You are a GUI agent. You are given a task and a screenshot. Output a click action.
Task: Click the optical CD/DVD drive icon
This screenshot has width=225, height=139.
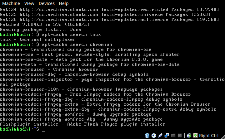click(154, 136)
